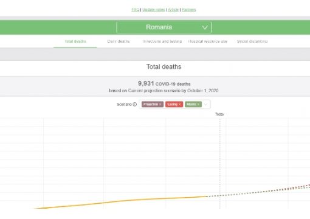Select the Total deaths tab
This screenshot has height=219, width=310.
click(x=75, y=41)
